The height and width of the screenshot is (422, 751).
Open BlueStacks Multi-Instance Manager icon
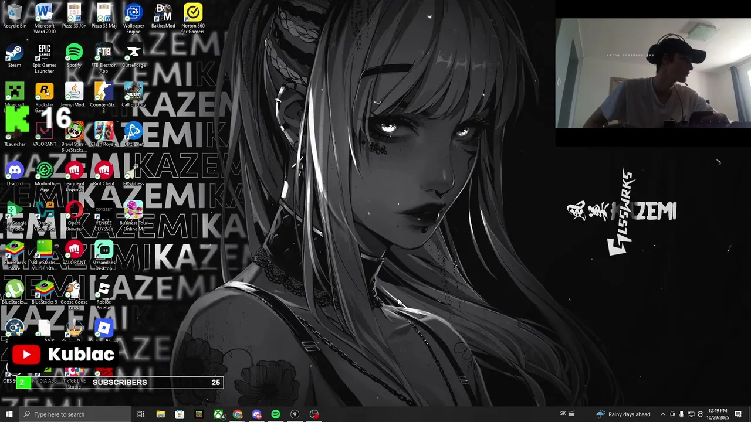[x=45, y=256]
